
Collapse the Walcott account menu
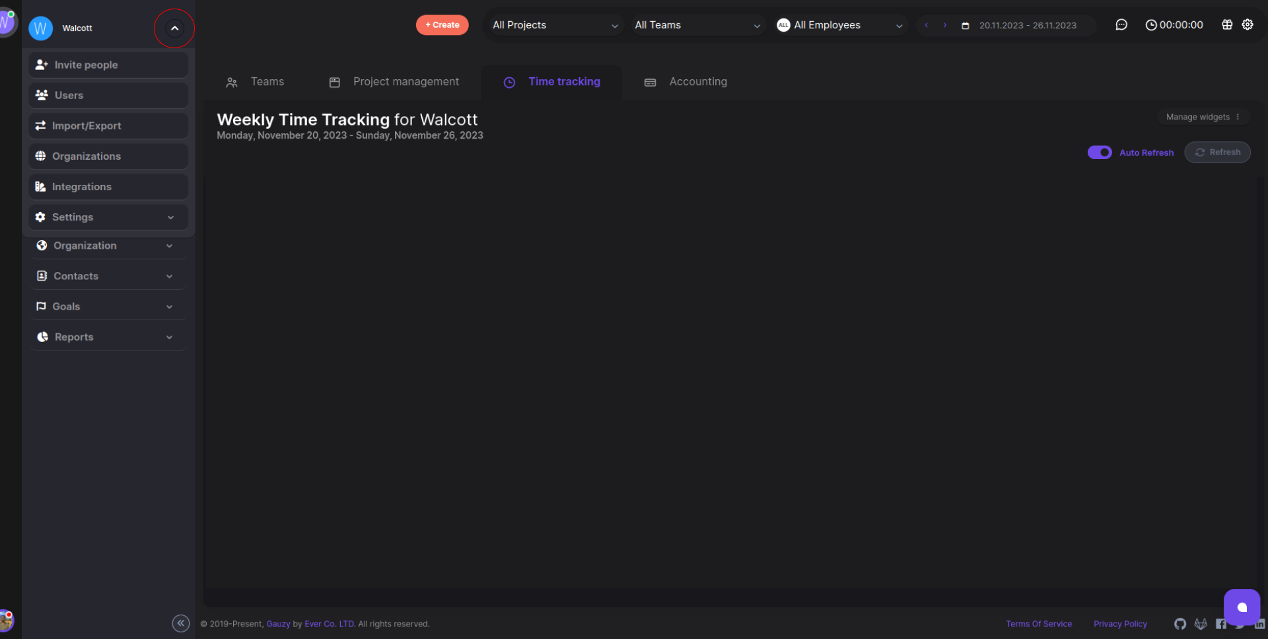coord(174,28)
